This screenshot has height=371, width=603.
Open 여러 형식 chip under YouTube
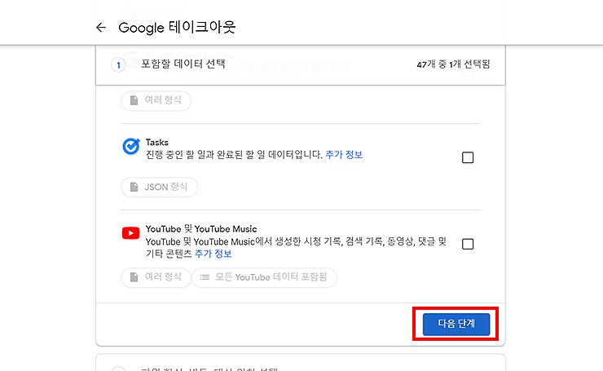click(x=156, y=277)
